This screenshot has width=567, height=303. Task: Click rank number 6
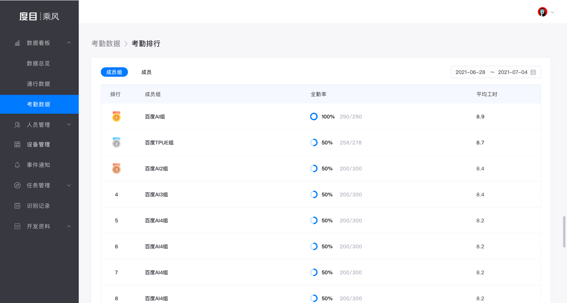(x=117, y=246)
